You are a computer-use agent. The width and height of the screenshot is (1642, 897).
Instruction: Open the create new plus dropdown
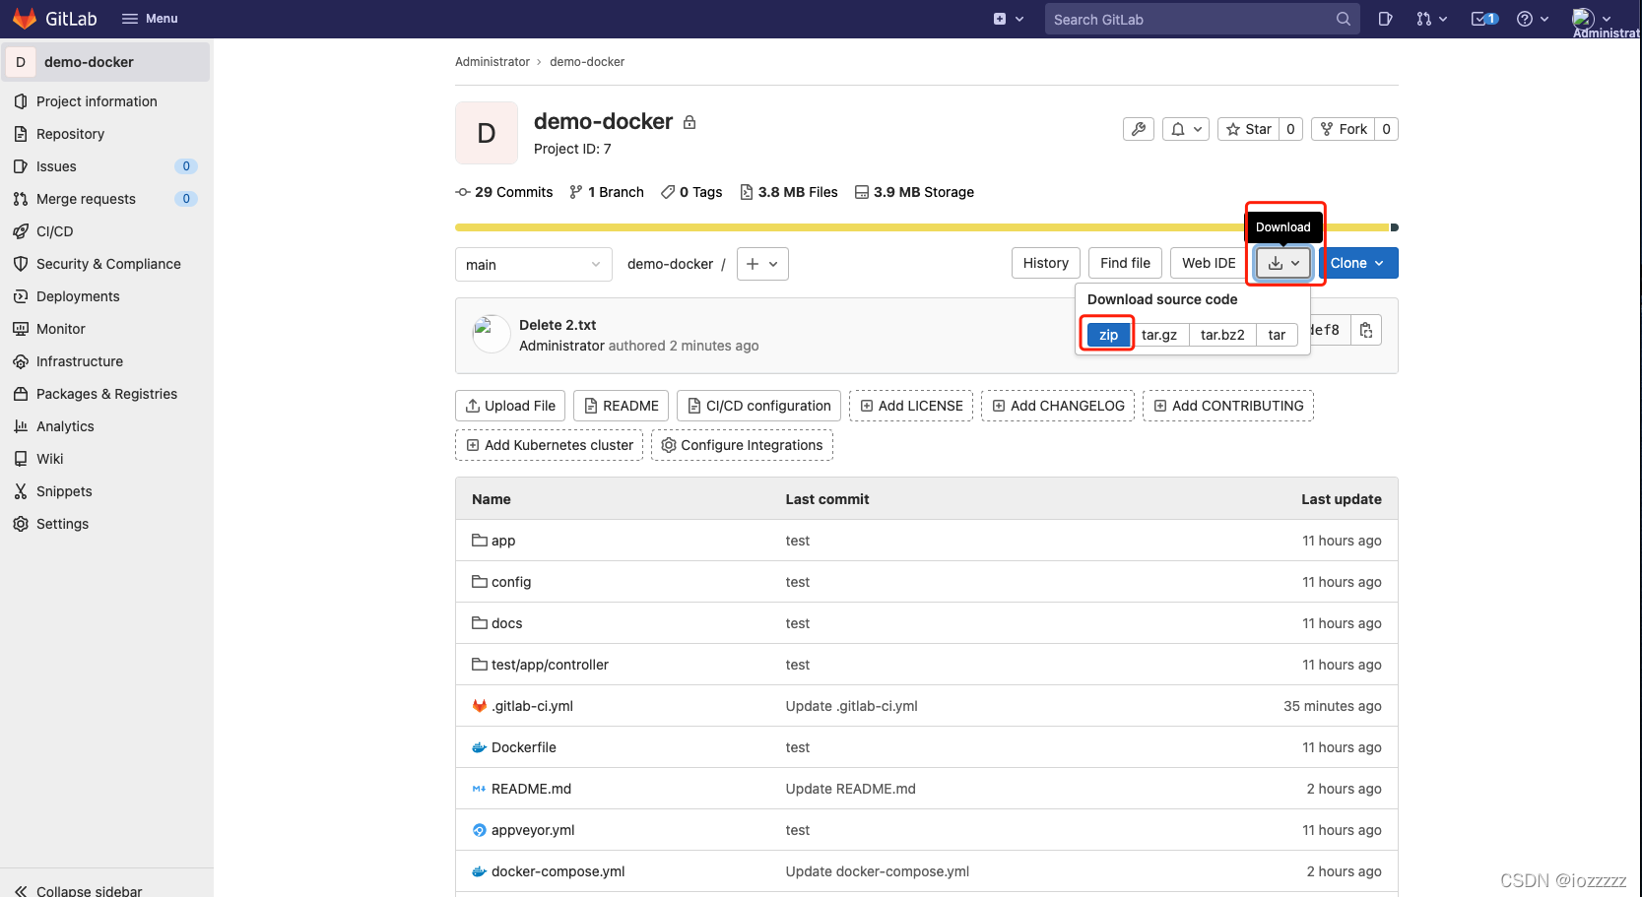point(1009,19)
